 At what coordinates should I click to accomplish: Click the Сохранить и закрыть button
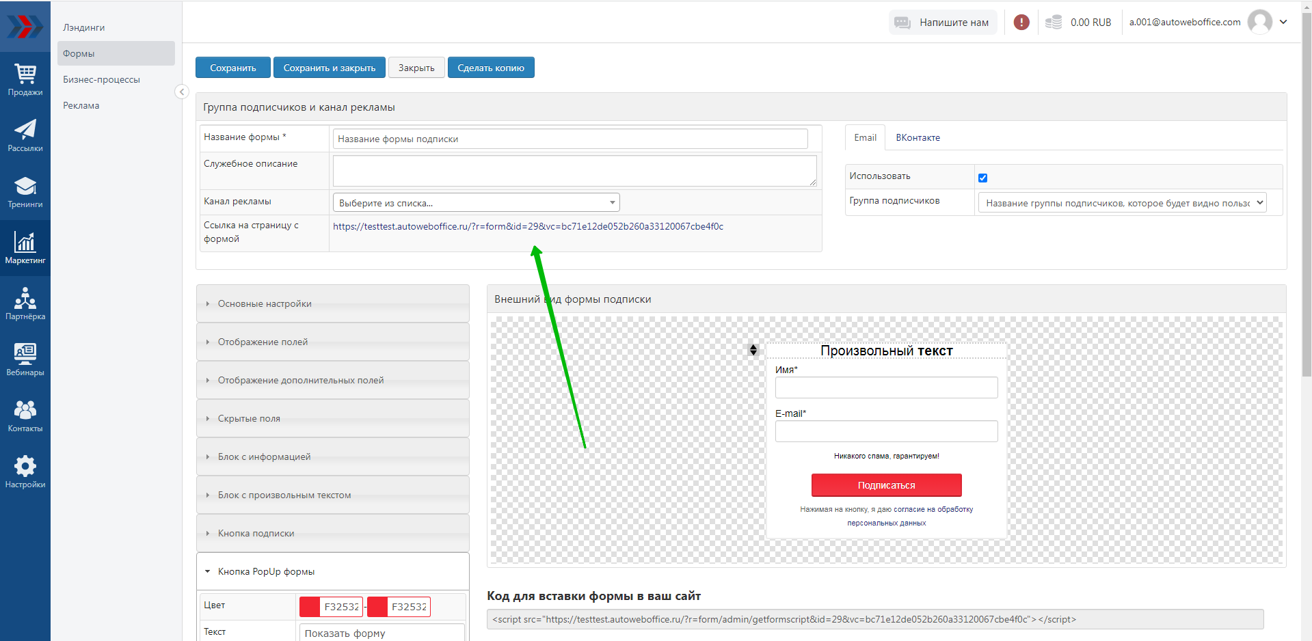[x=330, y=68]
